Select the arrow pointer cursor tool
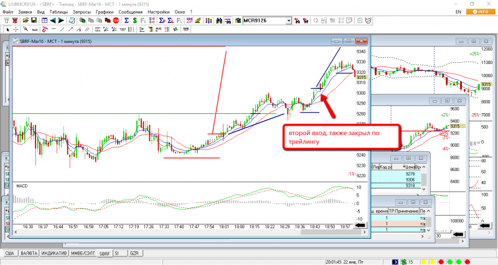Image resolution: width=498 pixels, height=265 pixels. coord(7,29)
